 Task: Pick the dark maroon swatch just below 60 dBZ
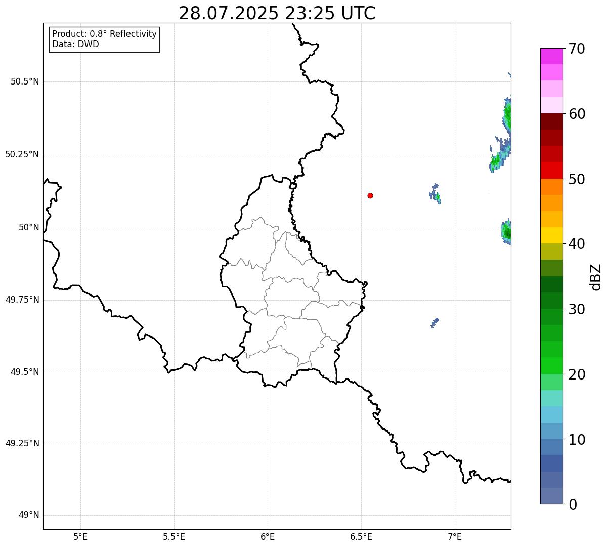click(551, 121)
